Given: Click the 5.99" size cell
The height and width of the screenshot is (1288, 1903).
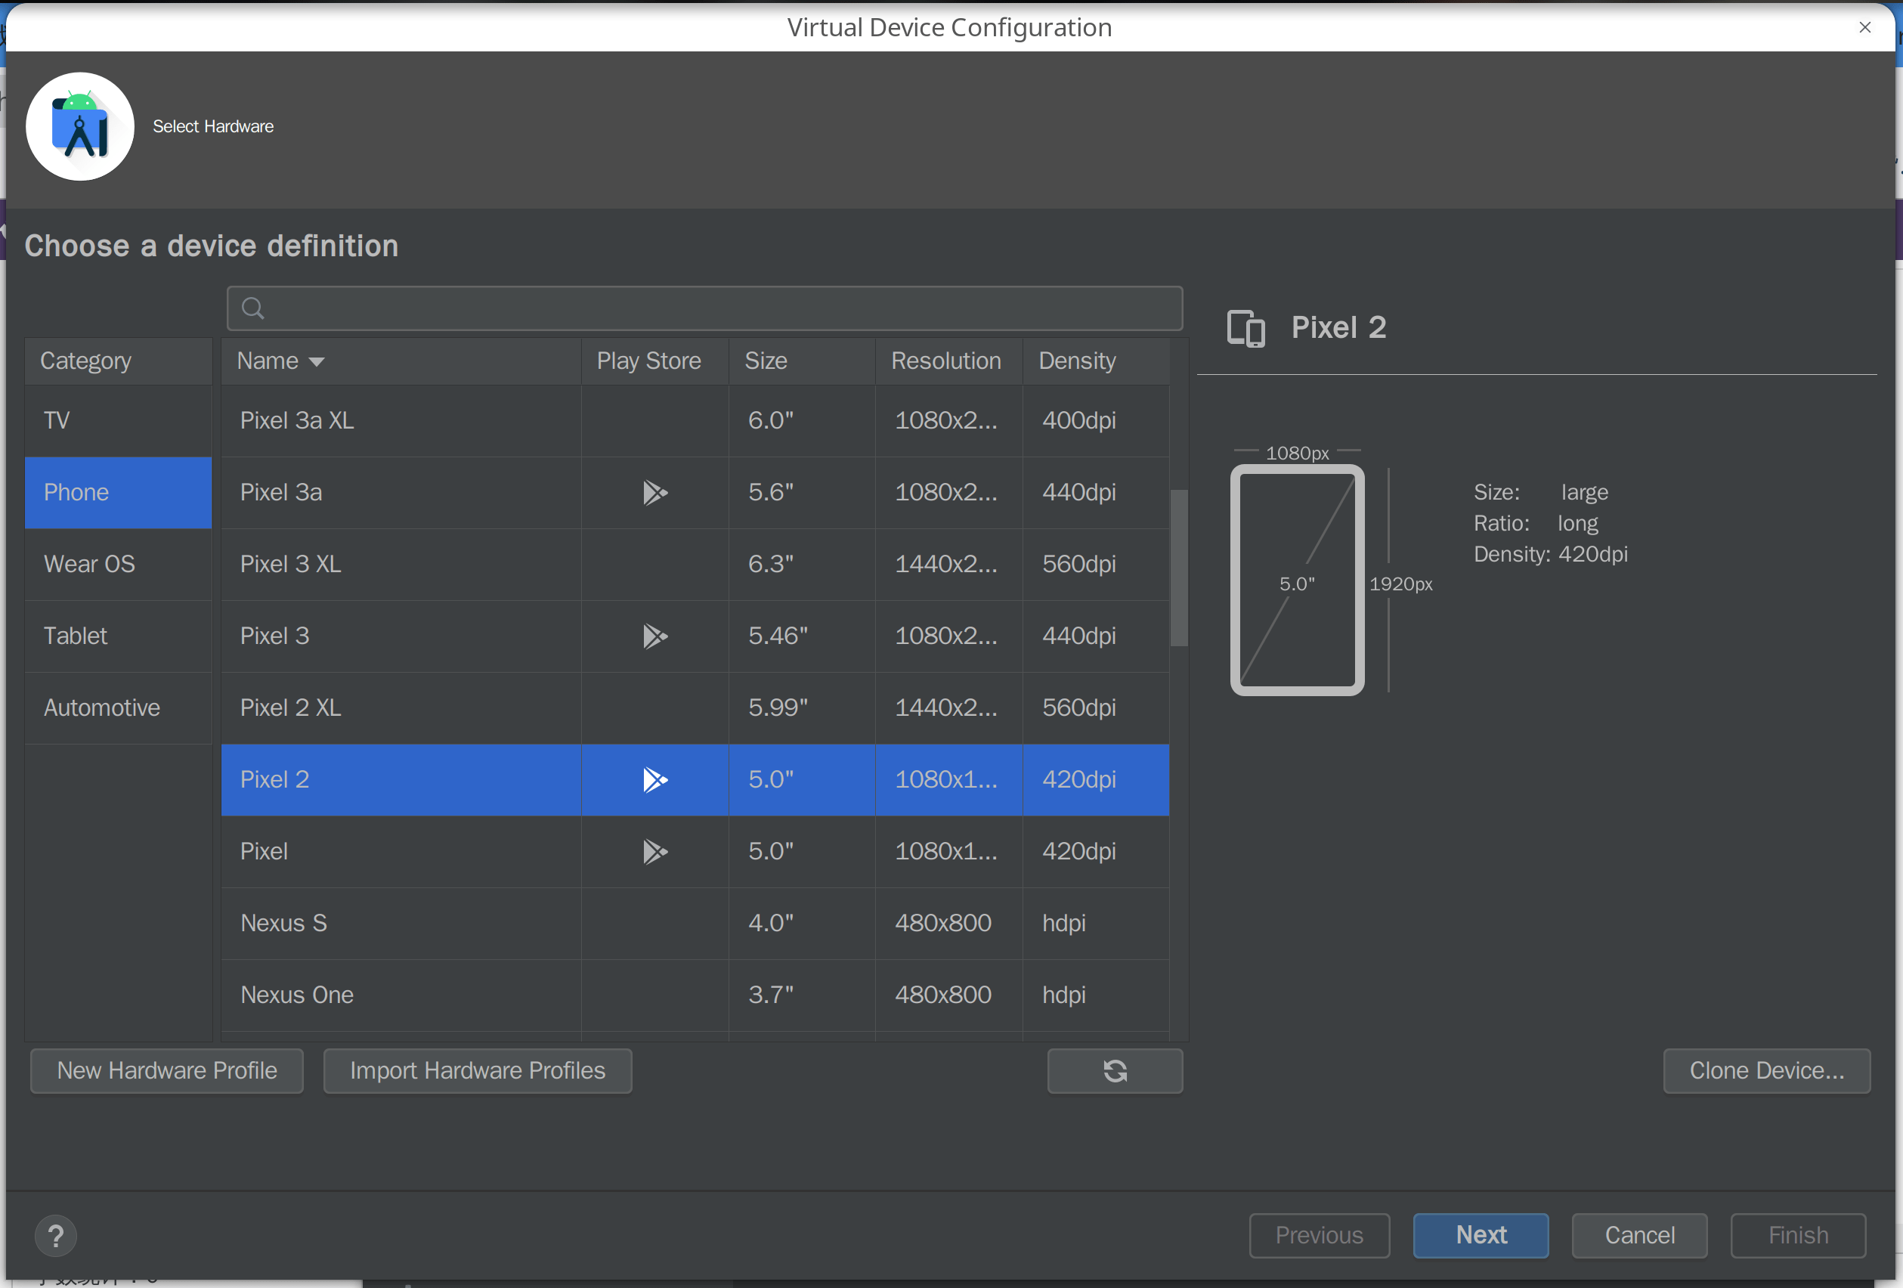Looking at the screenshot, I should [x=802, y=708].
